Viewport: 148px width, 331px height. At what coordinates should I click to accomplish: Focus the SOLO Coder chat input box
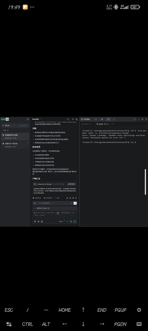[x=55, y=215]
